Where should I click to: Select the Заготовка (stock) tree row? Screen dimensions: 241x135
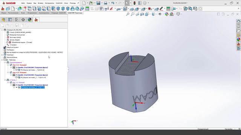click(14, 37)
